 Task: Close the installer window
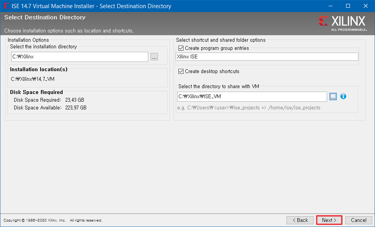[x=366, y=6]
